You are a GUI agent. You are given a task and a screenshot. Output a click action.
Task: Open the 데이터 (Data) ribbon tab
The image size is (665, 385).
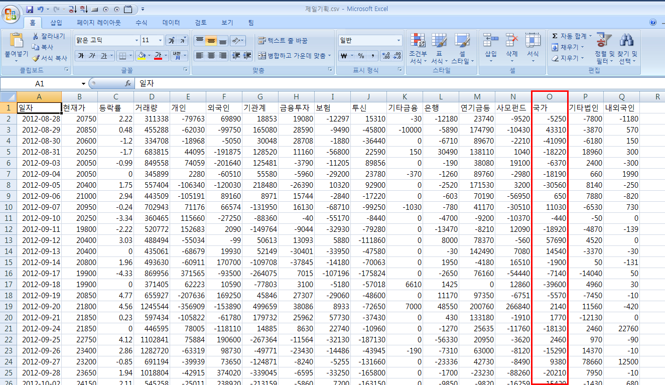(171, 23)
